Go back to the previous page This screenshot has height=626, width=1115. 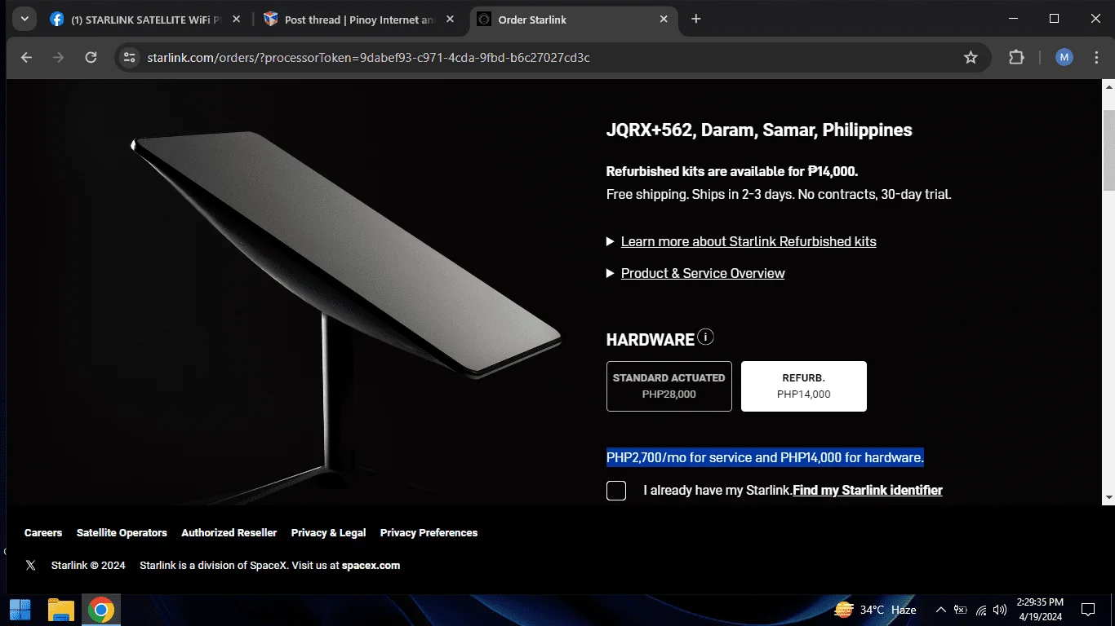pyautogui.click(x=26, y=57)
